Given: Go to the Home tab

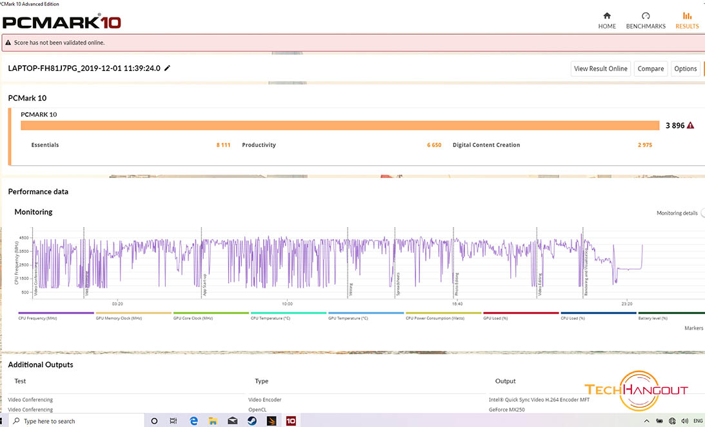Looking at the screenshot, I should [607, 21].
